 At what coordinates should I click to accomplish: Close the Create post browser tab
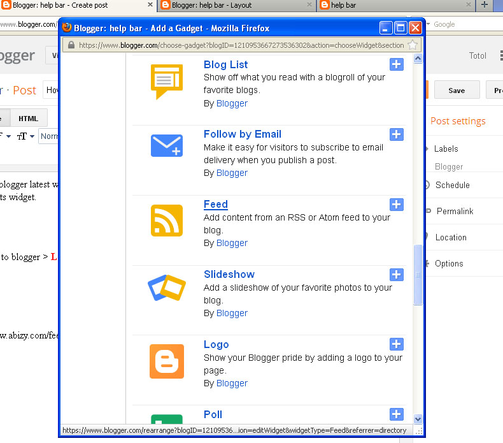click(150, 5)
